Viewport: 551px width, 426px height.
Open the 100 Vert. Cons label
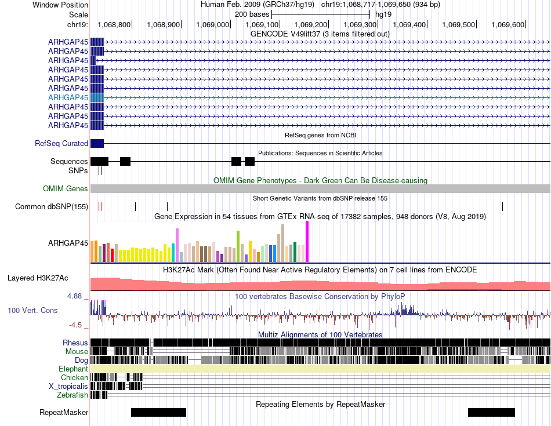click(32, 310)
